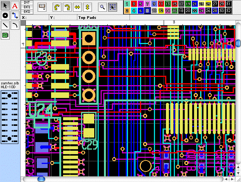Toggle the INT layer button
Screen dimensions: 241x182
tap(27, 3)
